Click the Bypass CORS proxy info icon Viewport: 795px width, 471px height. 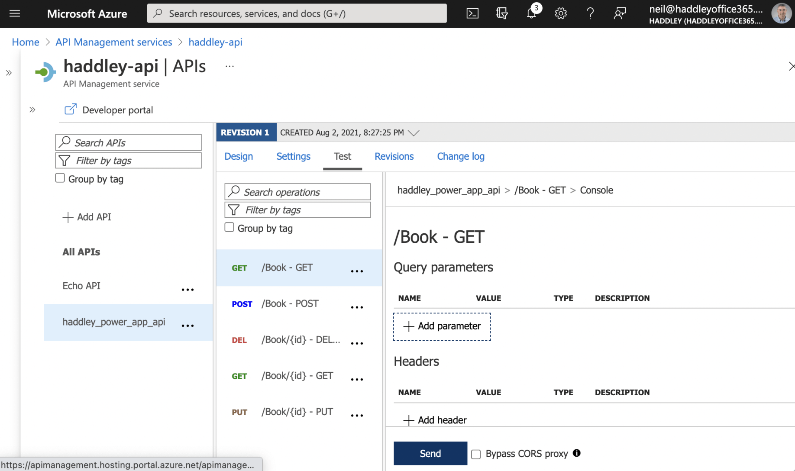pos(576,453)
